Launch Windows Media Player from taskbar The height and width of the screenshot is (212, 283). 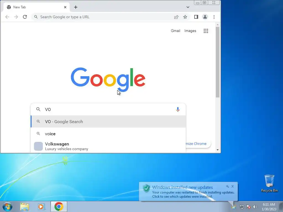click(41, 206)
